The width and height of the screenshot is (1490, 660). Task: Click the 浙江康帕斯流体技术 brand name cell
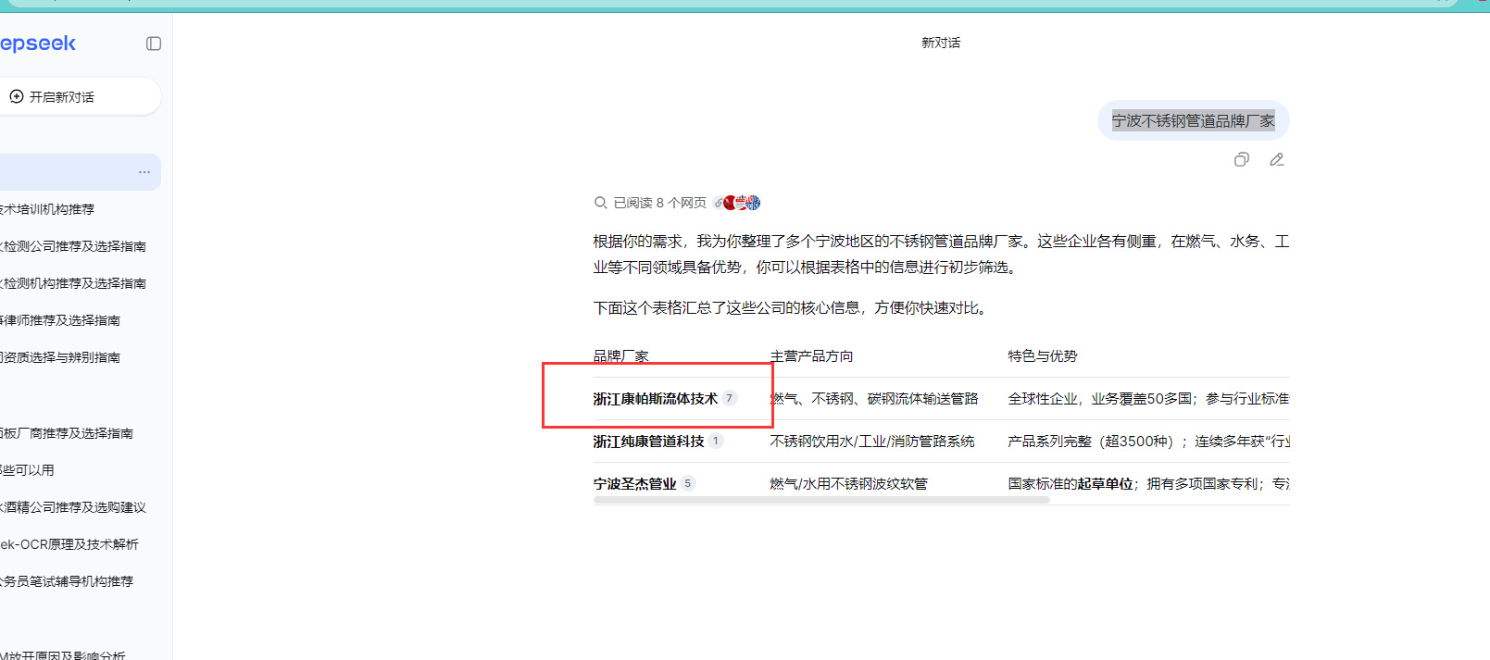[x=655, y=399]
